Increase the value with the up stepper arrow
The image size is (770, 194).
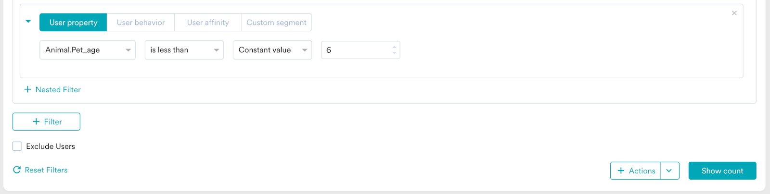tap(394, 47)
